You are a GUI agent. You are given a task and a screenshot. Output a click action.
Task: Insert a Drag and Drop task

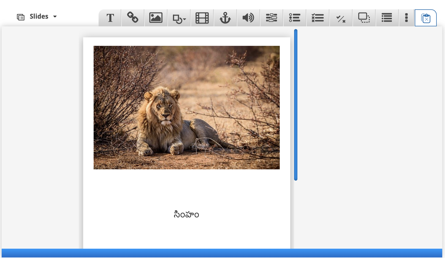click(x=364, y=18)
